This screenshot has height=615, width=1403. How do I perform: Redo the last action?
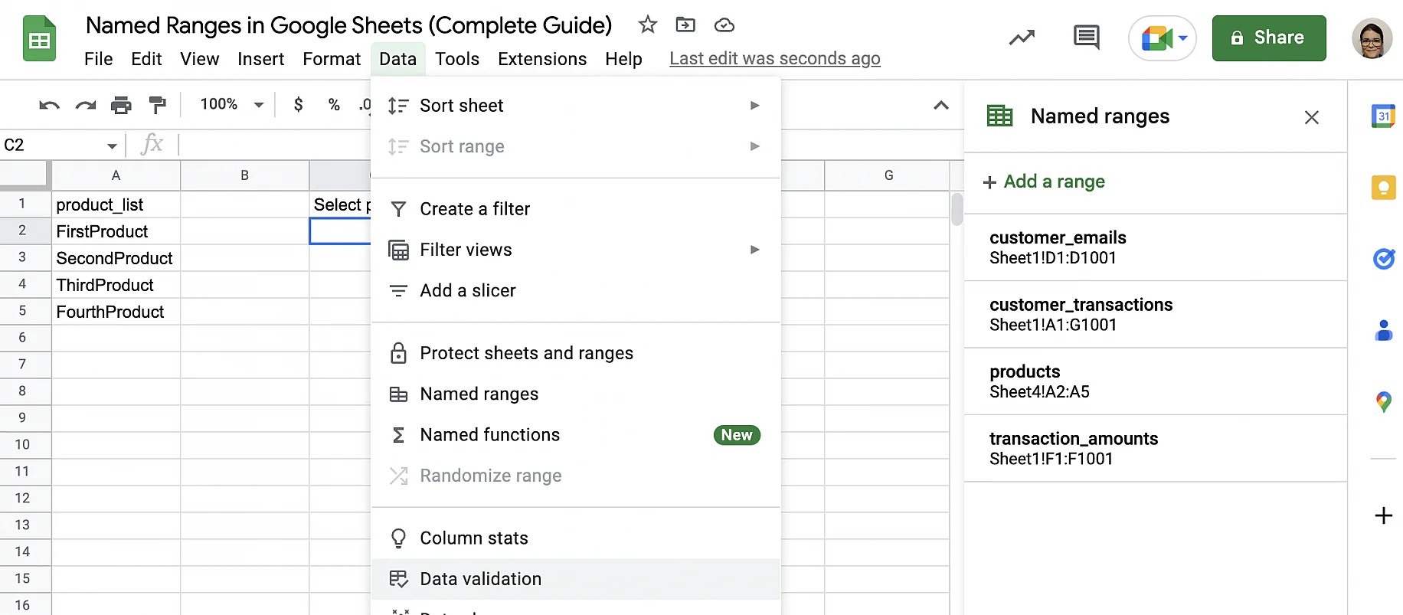pos(86,105)
